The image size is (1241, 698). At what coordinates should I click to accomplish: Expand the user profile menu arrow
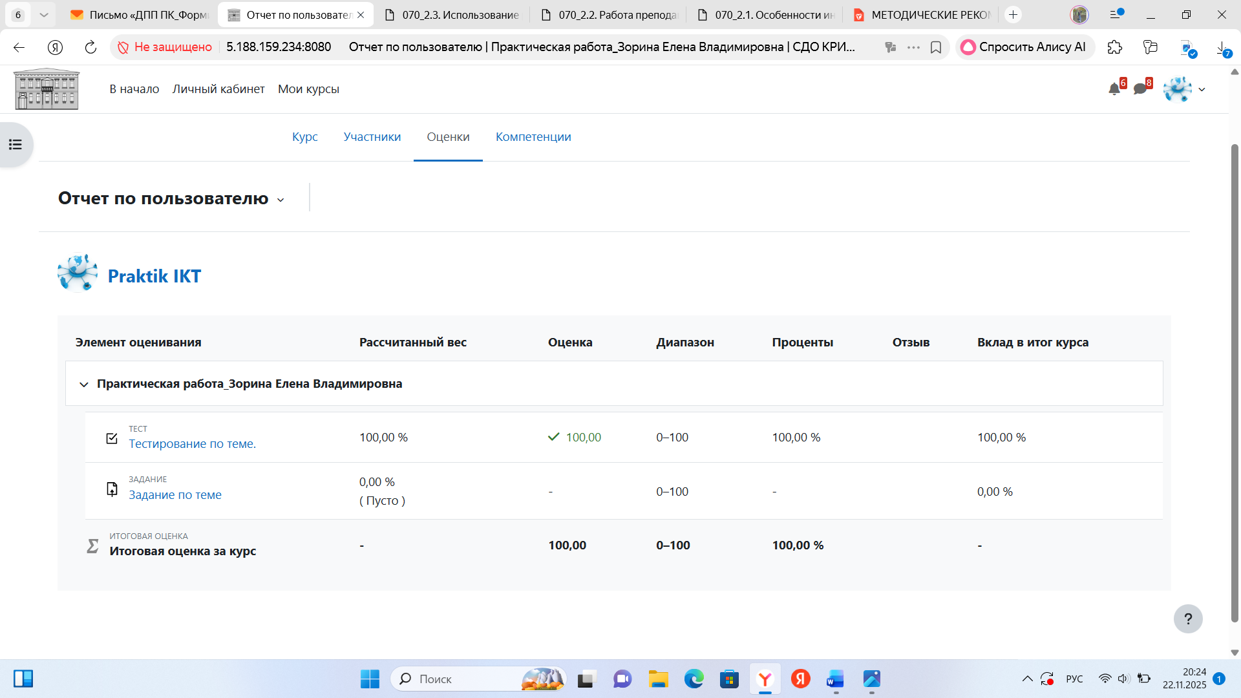pyautogui.click(x=1202, y=90)
